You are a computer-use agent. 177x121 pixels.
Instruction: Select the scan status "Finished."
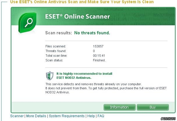[x=99, y=60]
